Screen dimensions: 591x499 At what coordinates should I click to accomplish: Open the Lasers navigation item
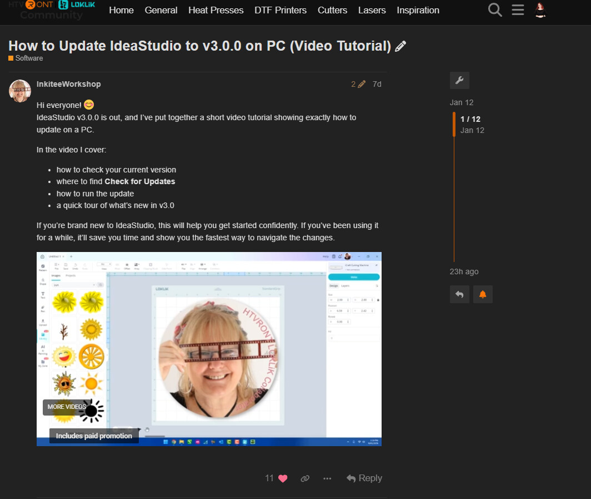(372, 10)
